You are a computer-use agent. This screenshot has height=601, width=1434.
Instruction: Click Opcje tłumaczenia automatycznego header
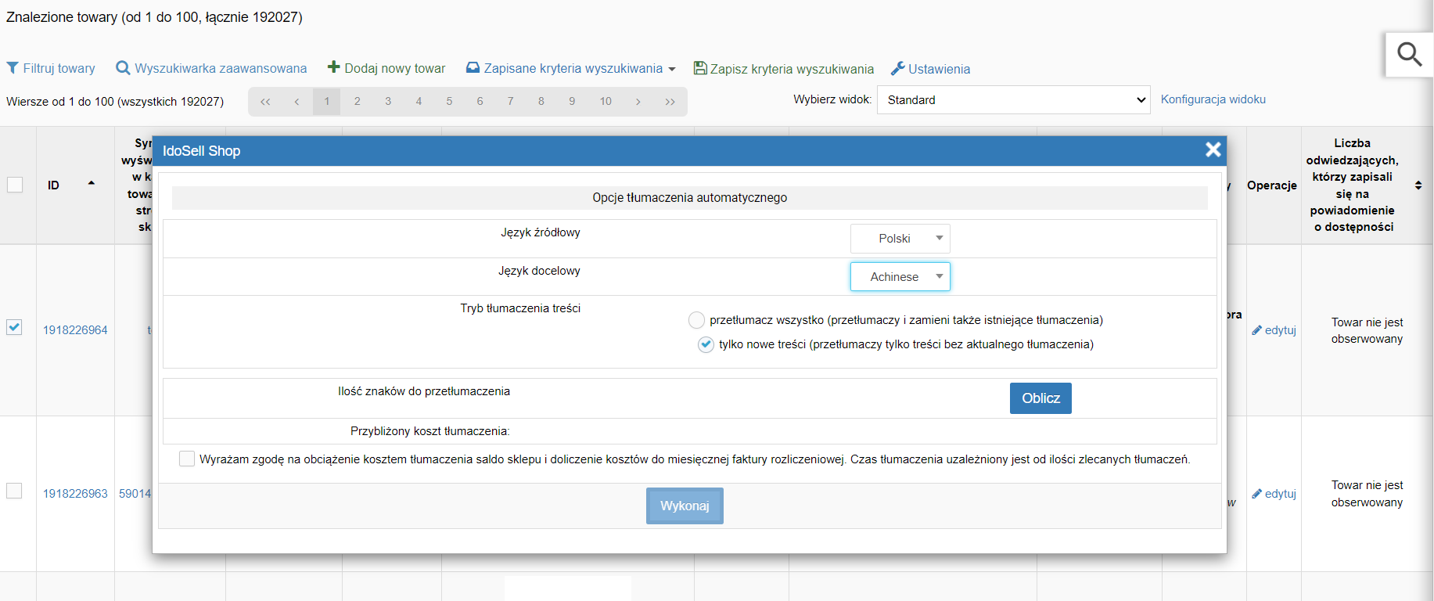pyautogui.click(x=689, y=197)
